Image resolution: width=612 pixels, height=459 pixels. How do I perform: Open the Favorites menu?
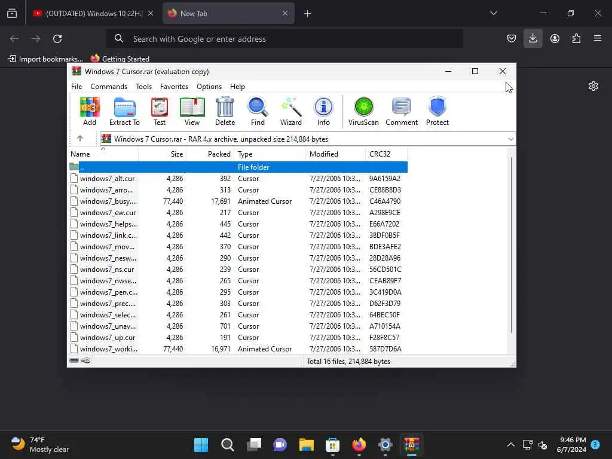(x=174, y=87)
